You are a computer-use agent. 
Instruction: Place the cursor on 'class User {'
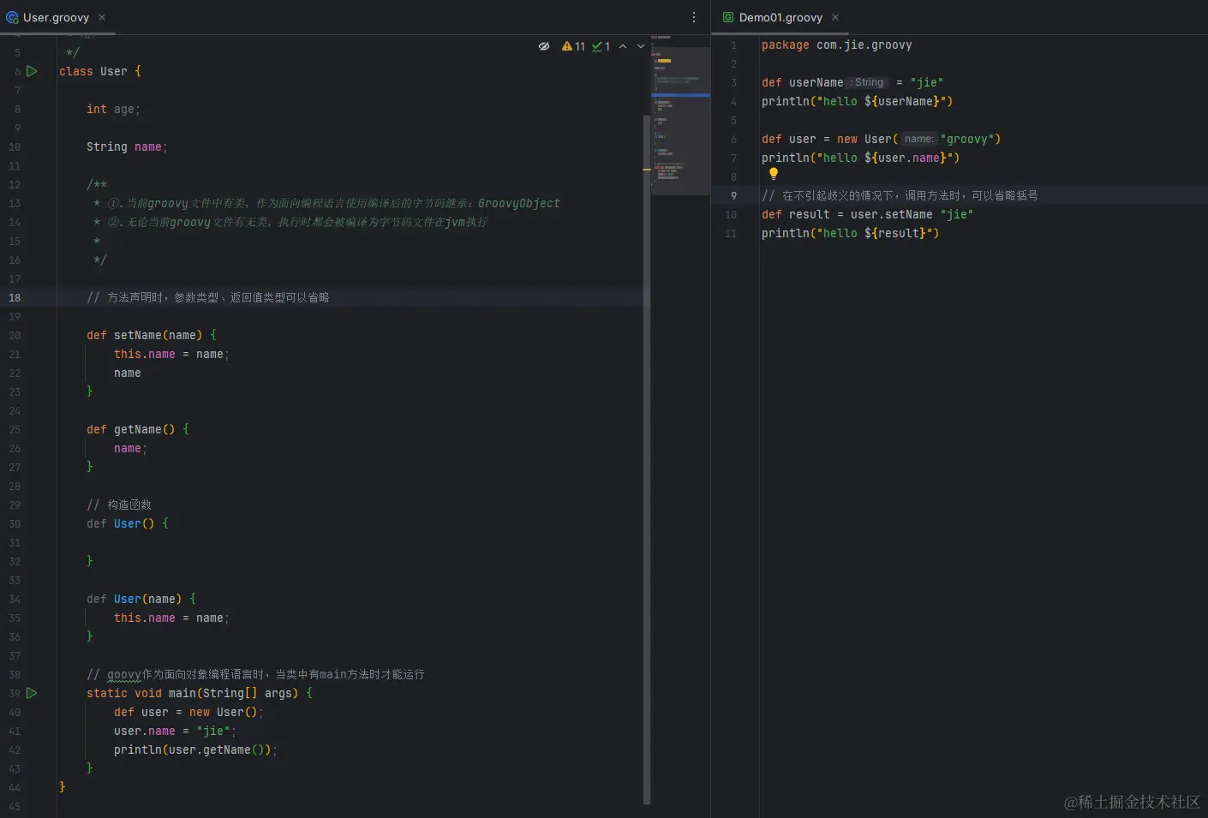point(100,71)
